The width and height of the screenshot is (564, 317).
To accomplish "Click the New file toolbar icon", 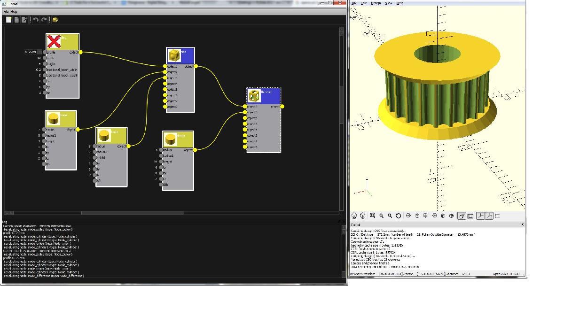I will point(9,20).
